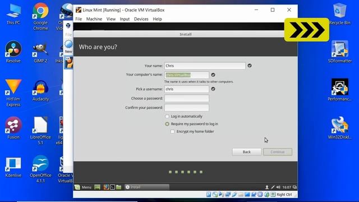The image size is (359, 202).
Task: Click the mouse integration status icon
Action: [x=266, y=195]
